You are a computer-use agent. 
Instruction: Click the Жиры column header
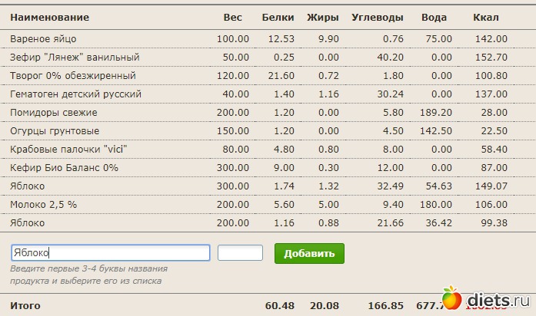pyautogui.click(x=323, y=17)
